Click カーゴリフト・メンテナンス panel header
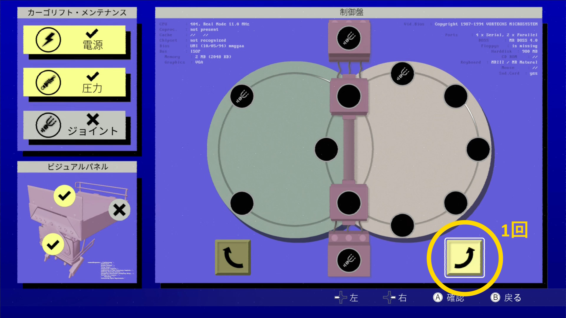566x318 pixels. 77,13
